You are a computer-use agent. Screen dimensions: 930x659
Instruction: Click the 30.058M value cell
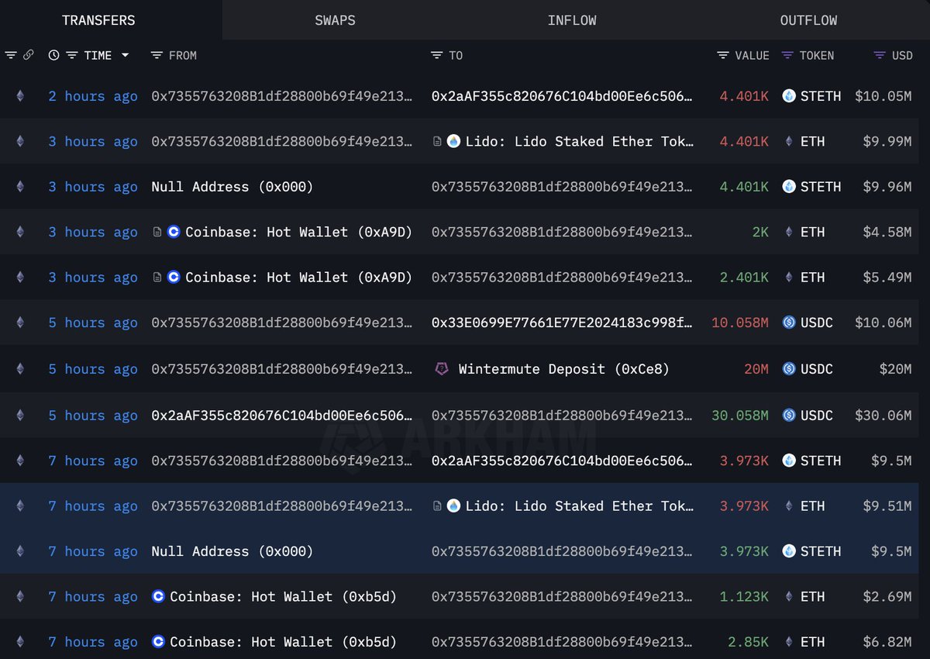click(x=740, y=416)
